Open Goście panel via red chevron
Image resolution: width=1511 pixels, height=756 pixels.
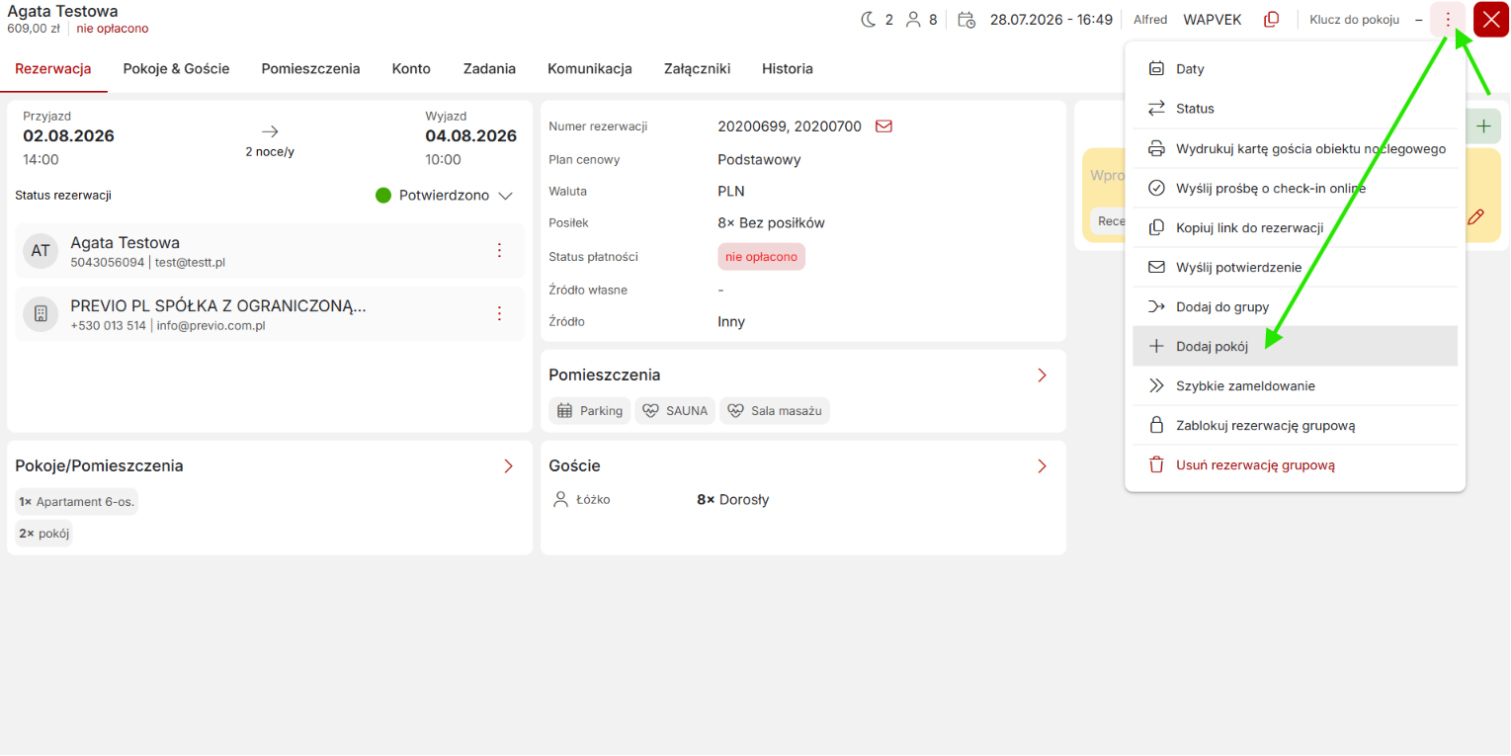[1042, 466]
